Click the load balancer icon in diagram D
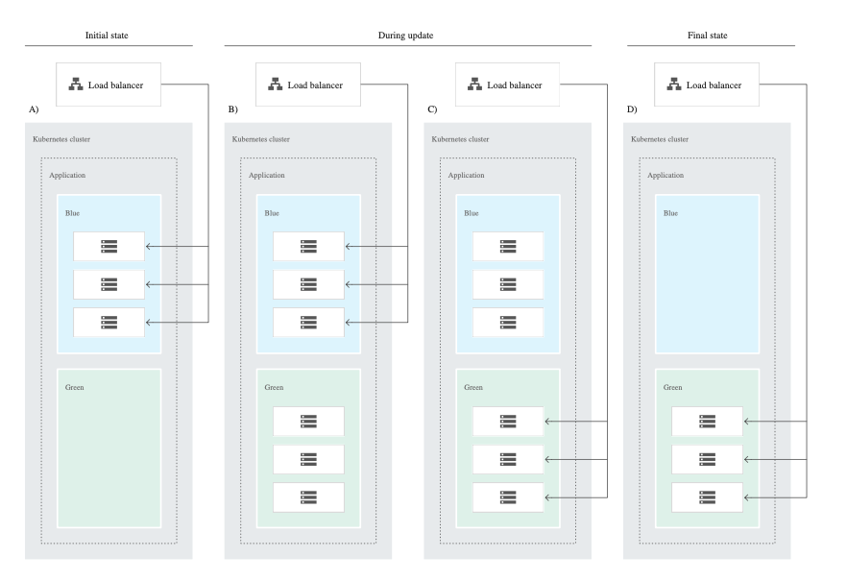This screenshot has height=581, width=847. pos(673,85)
